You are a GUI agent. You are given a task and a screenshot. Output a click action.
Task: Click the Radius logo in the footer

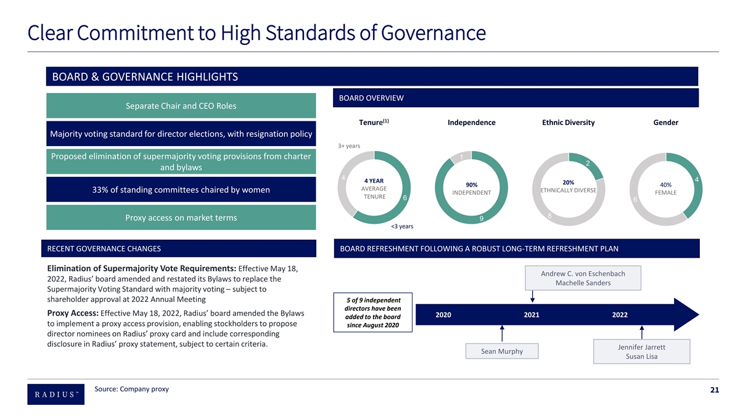(55, 393)
